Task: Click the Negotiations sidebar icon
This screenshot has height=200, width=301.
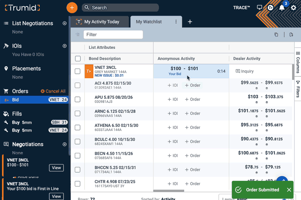Action: [6, 144]
